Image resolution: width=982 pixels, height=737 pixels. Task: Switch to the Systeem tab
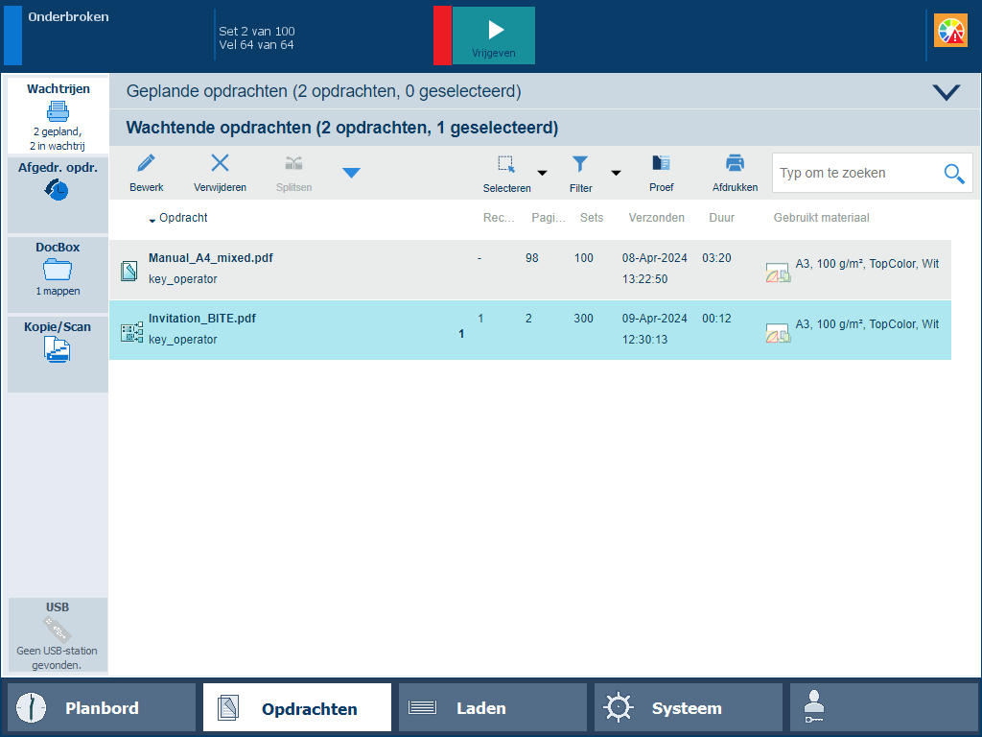(x=689, y=707)
